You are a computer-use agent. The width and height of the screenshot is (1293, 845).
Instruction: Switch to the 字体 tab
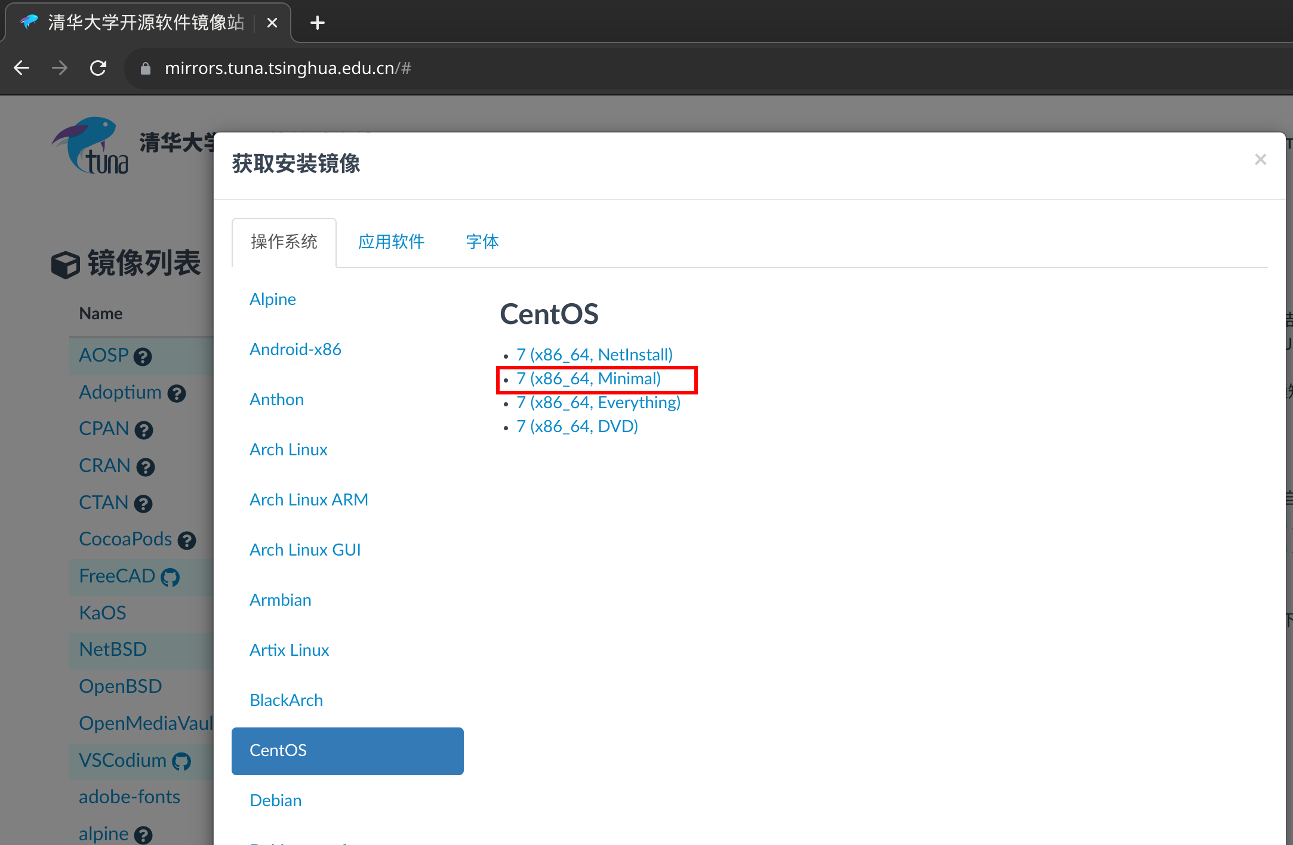point(482,242)
